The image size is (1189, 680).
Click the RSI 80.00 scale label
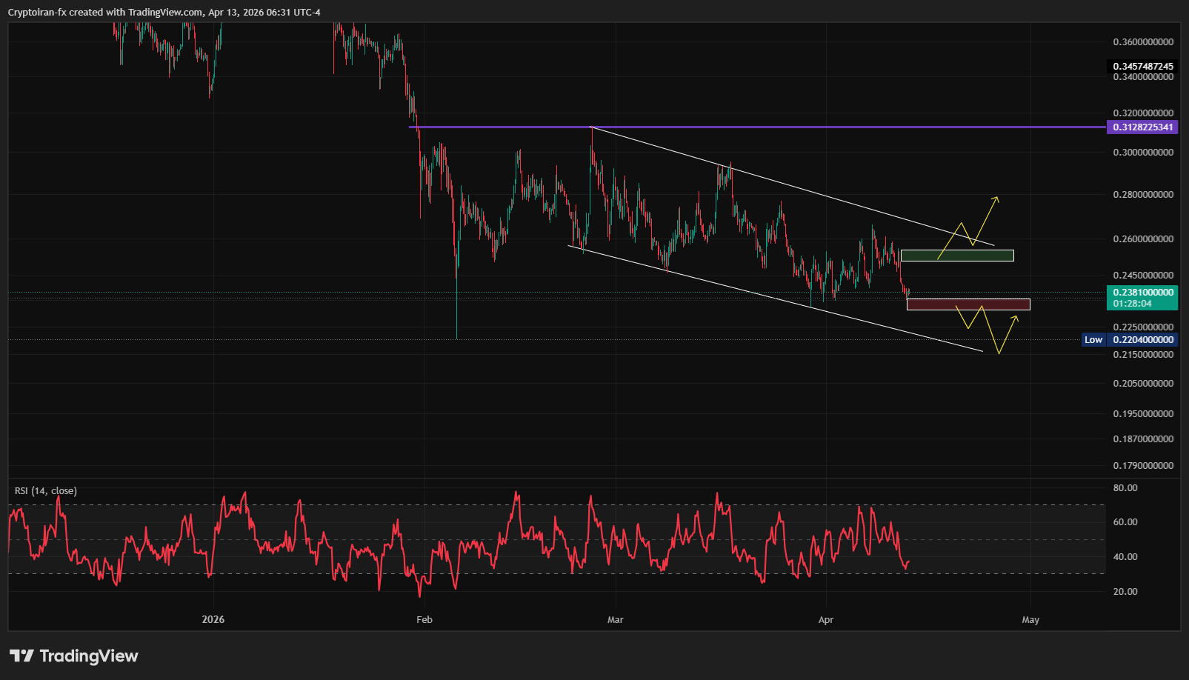click(1125, 488)
